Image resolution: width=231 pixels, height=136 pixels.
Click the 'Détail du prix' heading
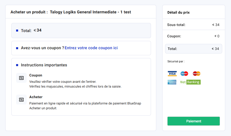click(178, 13)
